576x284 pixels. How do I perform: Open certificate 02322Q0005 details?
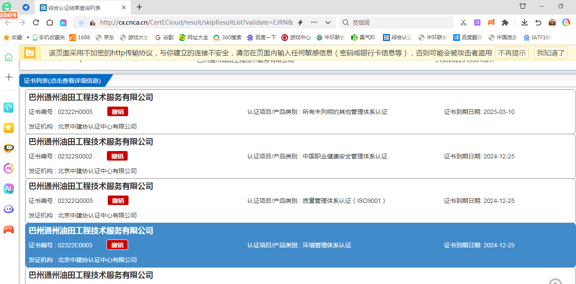pos(300,200)
